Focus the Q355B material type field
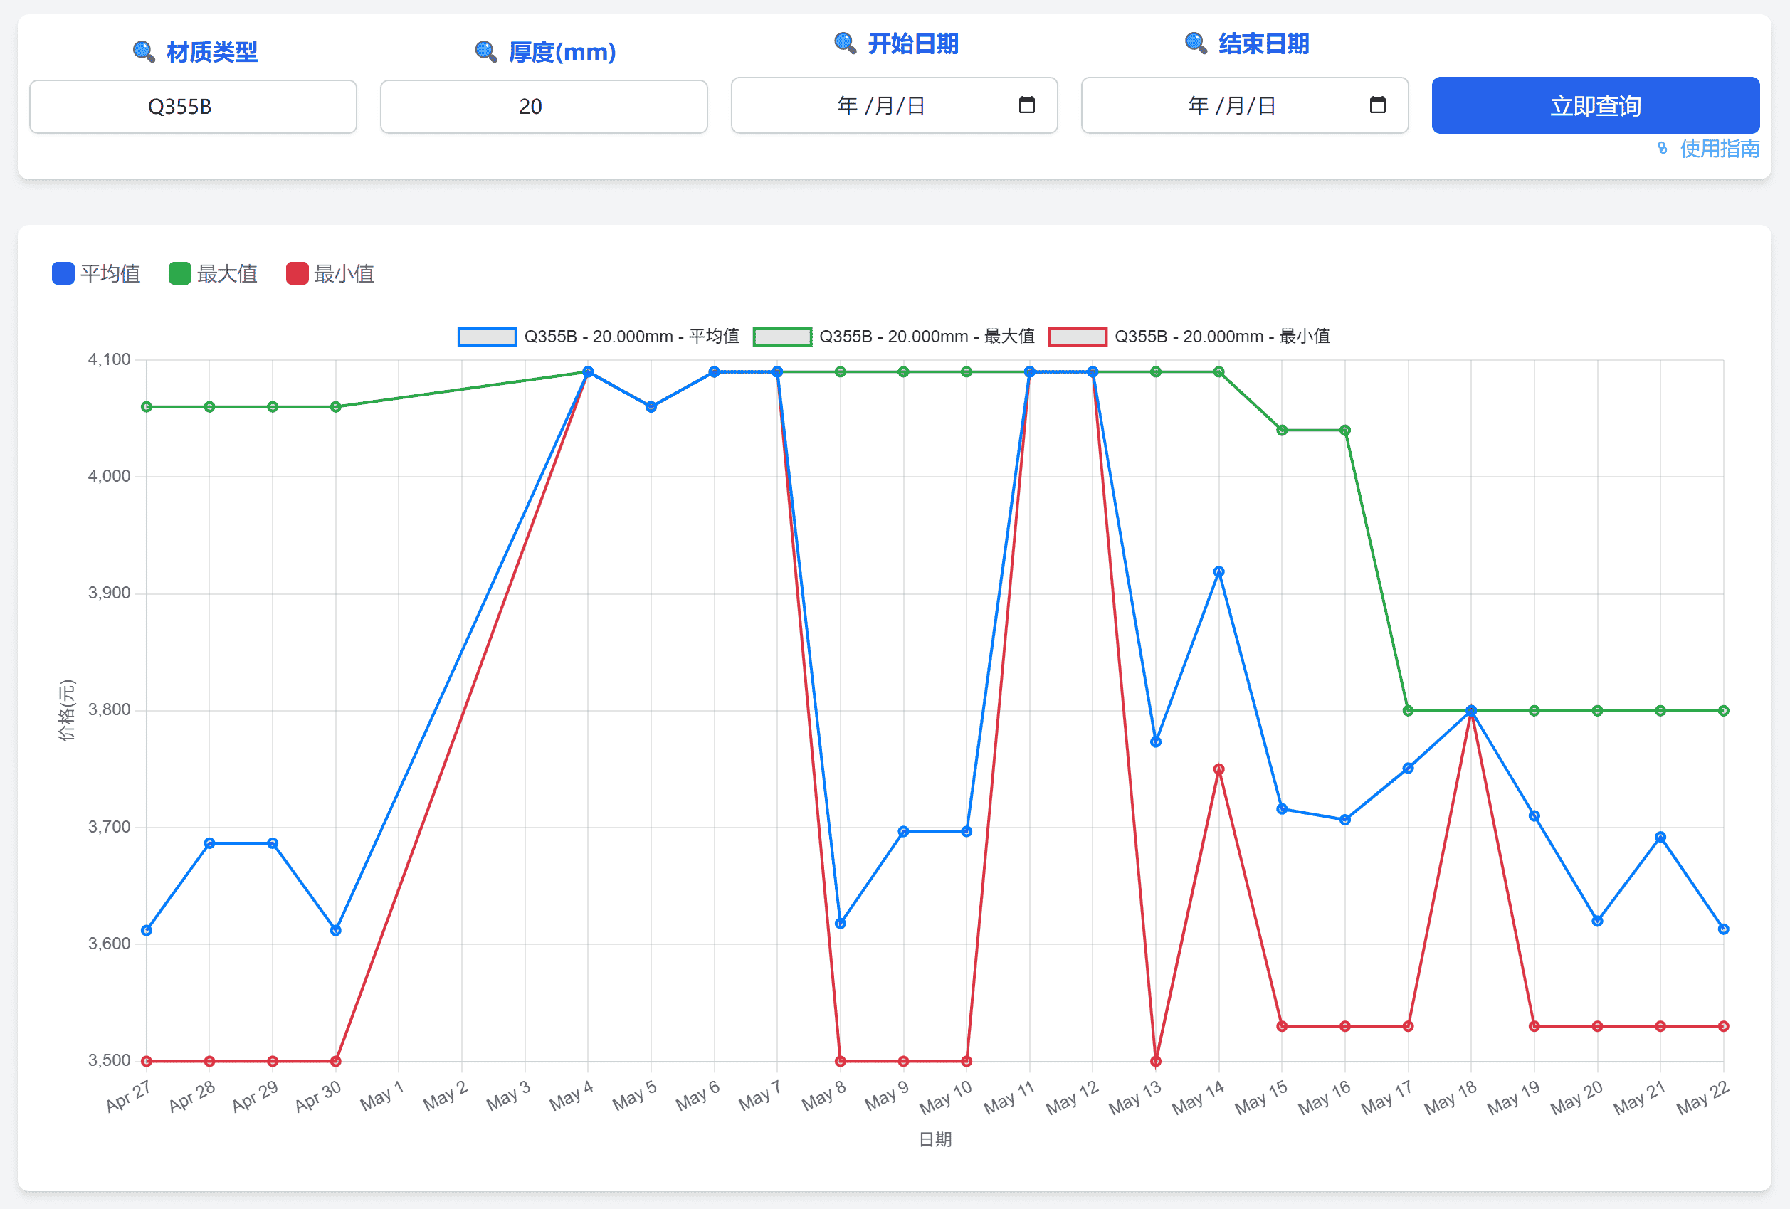The image size is (1790, 1209). (194, 106)
